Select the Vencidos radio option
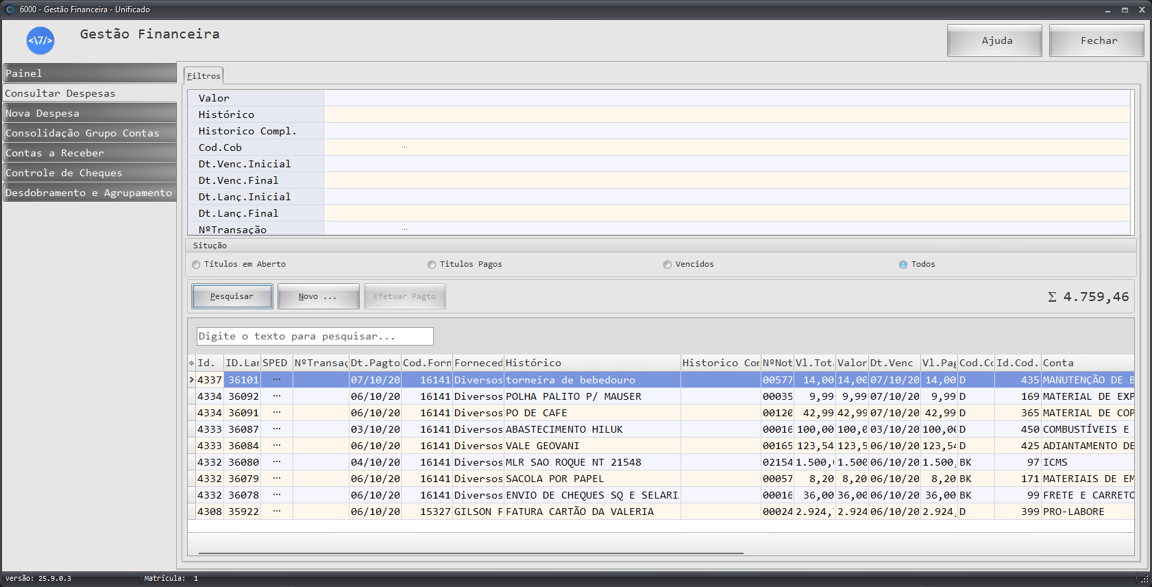Screen dimensions: 1152x587 pos(667,265)
